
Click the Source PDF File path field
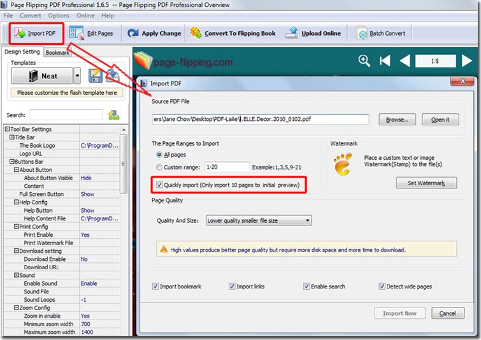[260, 119]
